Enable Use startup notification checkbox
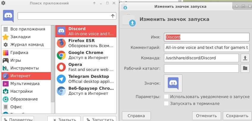Screen dimensions: 252x121 166,97
